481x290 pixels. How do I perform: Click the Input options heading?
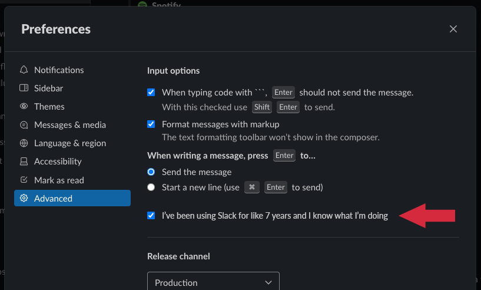click(x=173, y=71)
